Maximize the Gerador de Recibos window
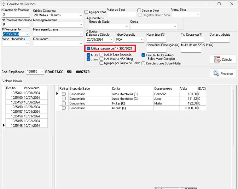The height and width of the screenshot is (189, 238). pyautogui.click(x=219, y=4)
